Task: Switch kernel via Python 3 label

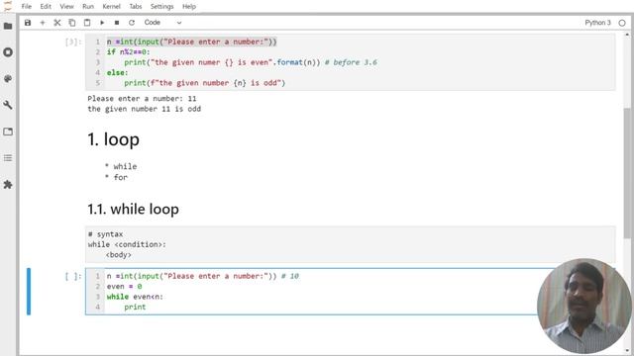Action: click(597, 23)
